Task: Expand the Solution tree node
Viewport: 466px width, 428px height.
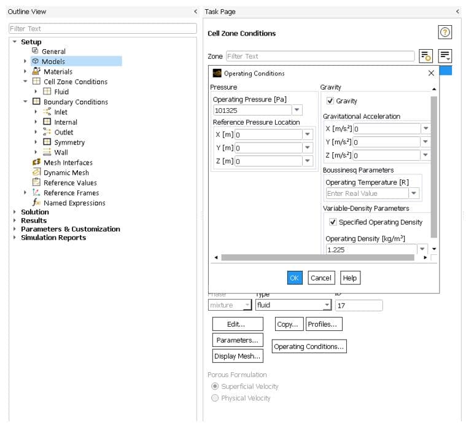Action: (15, 212)
